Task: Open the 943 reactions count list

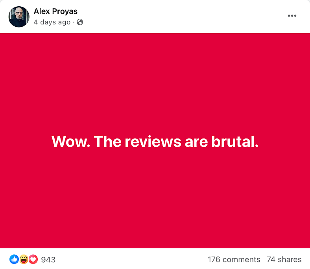Action: [x=48, y=260]
